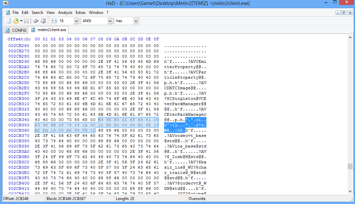This screenshot has width=355, height=204.
Task: Open the hex offset base dropdown
Action: (136, 21)
